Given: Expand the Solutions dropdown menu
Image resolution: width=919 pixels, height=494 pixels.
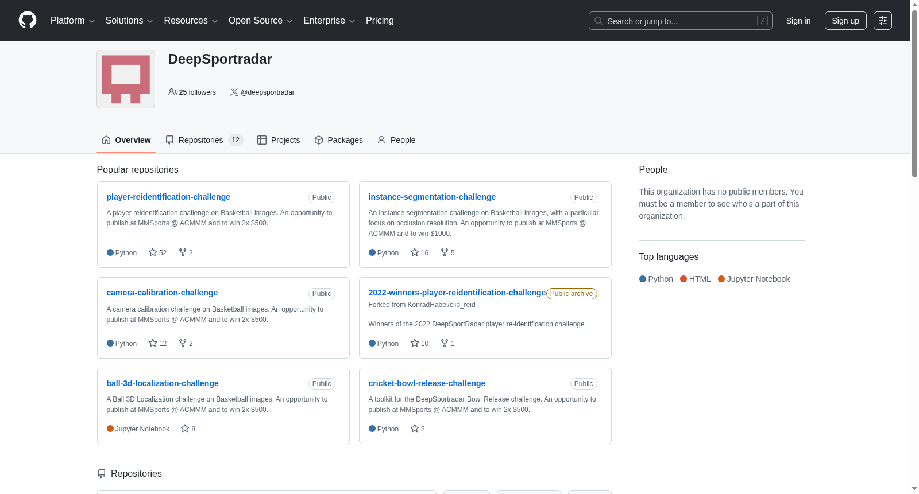Looking at the screenshot, I should [129, 21].
